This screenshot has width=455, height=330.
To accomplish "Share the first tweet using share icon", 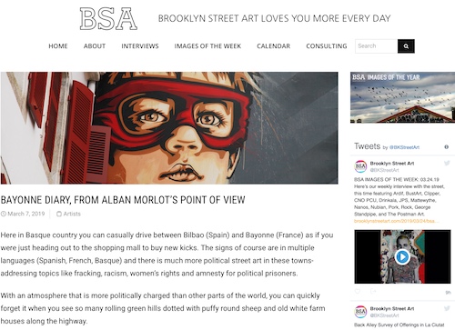I will (x=373, y=291).
